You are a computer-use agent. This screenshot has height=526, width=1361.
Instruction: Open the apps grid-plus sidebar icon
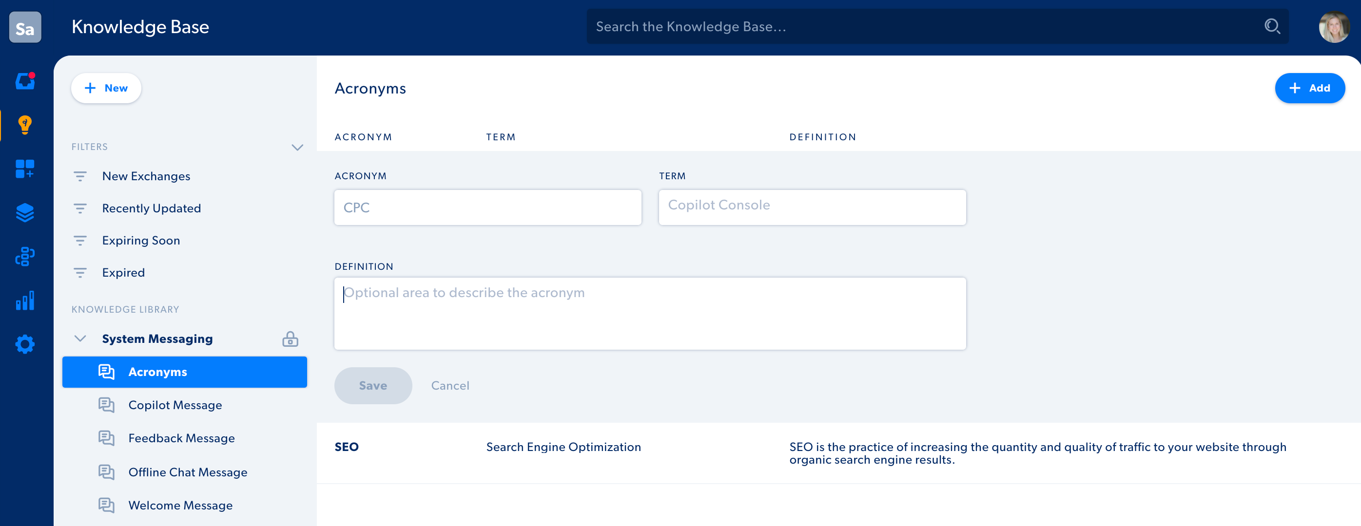point(25,169)
